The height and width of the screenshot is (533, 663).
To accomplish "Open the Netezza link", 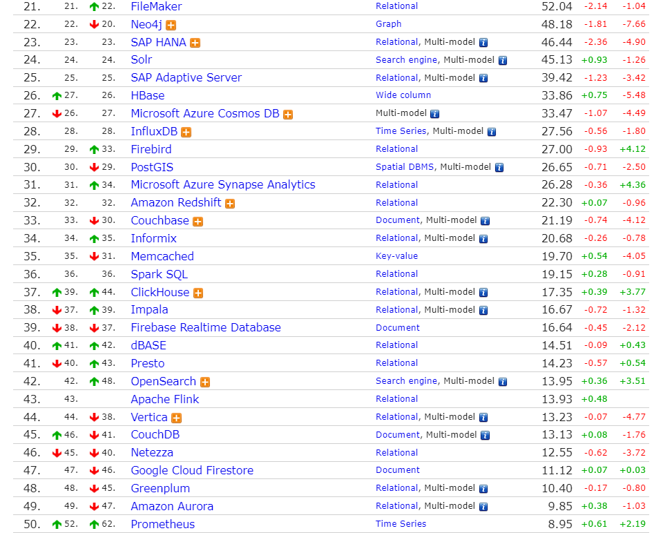I will tap(152, 452).
